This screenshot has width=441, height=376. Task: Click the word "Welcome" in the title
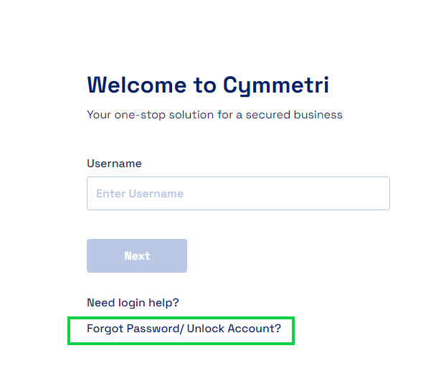click(x=136, y=85)
